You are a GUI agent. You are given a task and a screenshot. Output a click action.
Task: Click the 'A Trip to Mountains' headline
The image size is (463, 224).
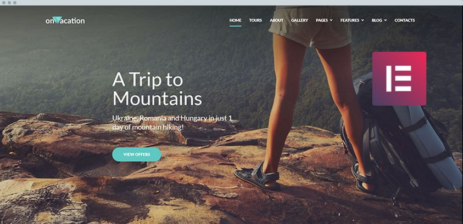click(x=157, y=89)
